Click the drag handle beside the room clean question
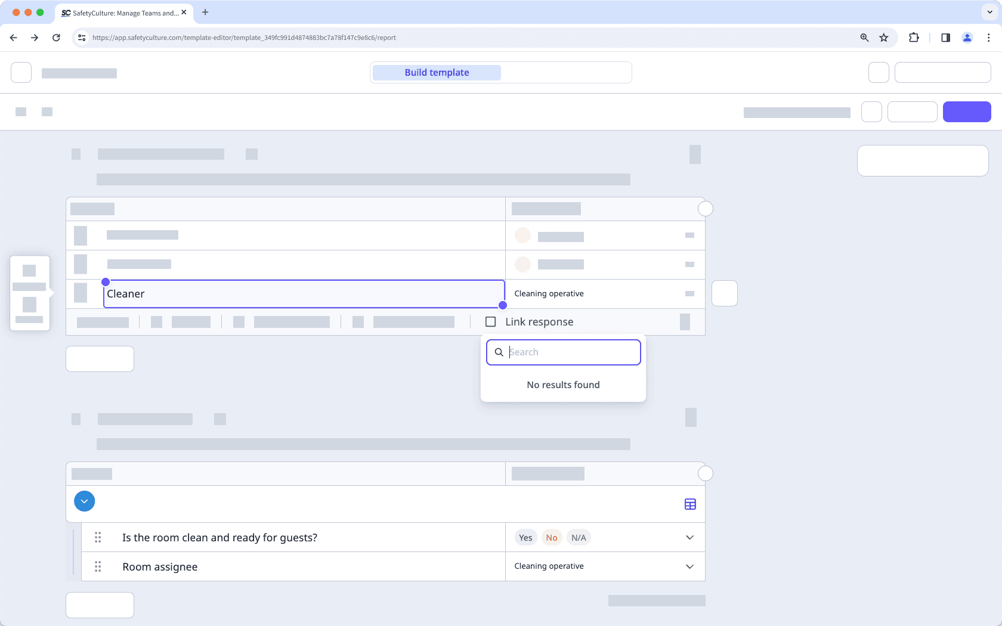1002x626 pixels. pos(98,537)
